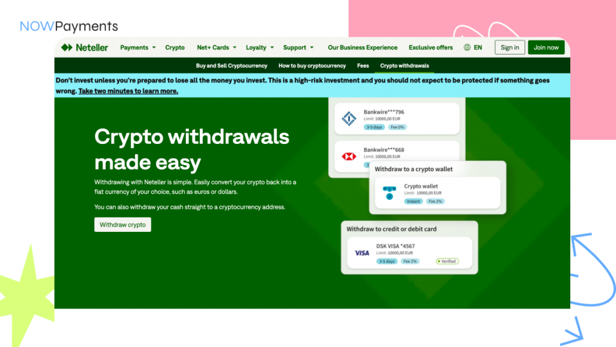Select the Fees tab
The width and height of the screenshot is (616, 347).
pos(363,66)
